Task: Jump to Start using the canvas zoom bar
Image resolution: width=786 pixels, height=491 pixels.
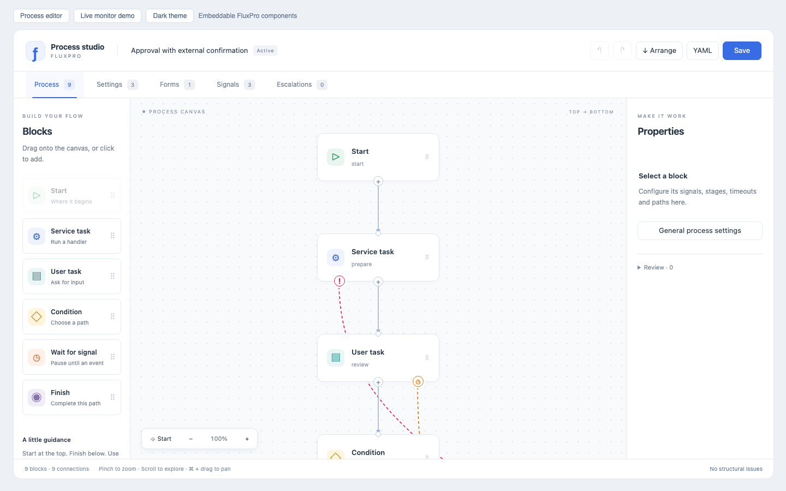Action: pyautogui.click(x=161, y=439)
